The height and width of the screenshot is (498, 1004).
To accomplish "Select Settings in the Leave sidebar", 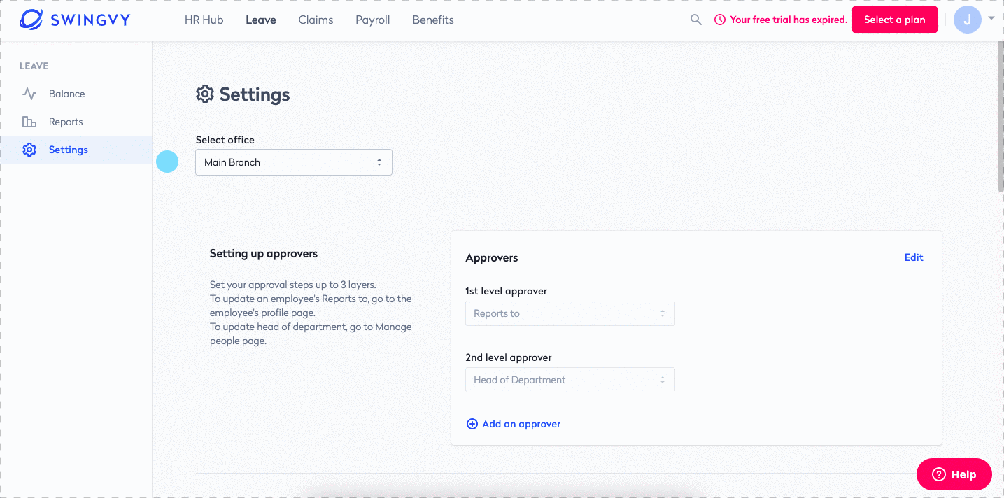I will pyautogui.click(x=76, y=150).
